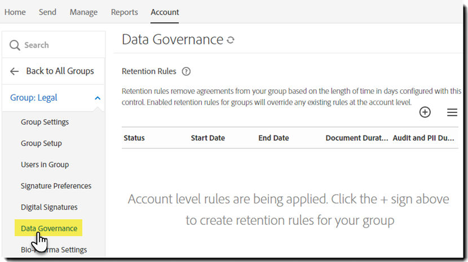Screen dimensions: 468x262
Task: Open the Home tab
Action: pyautogui.click(x=15, y=12)
